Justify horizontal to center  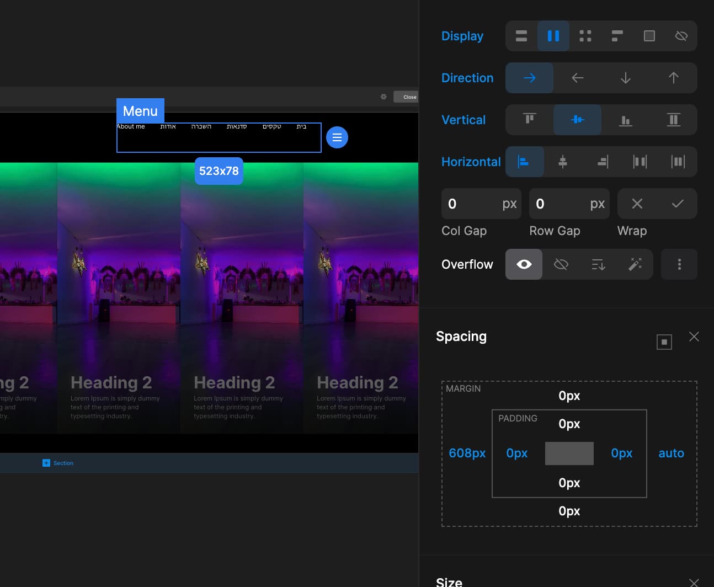click(563, 162)
